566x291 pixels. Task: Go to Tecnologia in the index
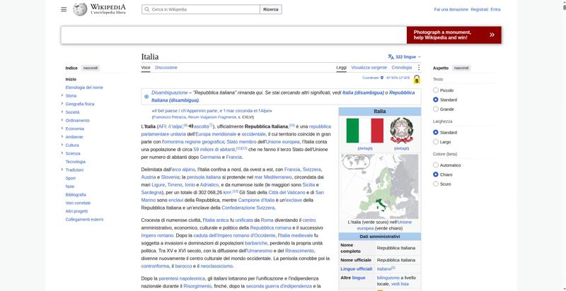click(76, 162)
